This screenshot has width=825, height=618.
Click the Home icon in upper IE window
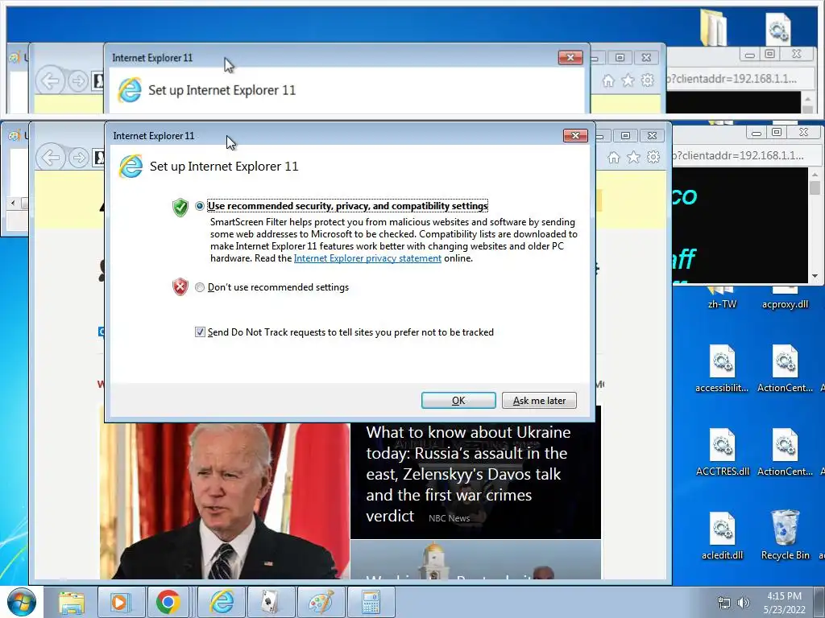[608, 80]
